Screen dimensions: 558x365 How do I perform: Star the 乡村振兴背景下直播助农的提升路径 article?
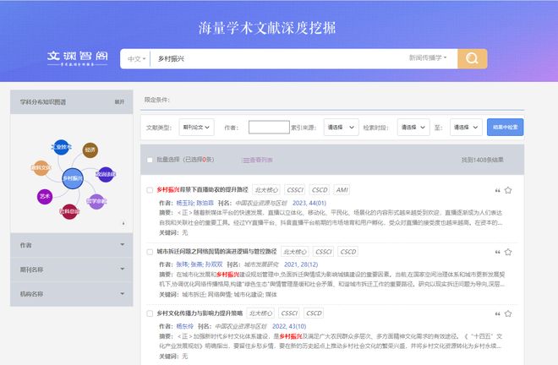pyautogui.click(x=508, y=190)
